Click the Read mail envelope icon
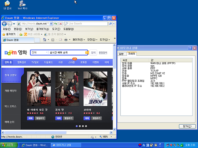Screen dimensions: 198x148 61,40
